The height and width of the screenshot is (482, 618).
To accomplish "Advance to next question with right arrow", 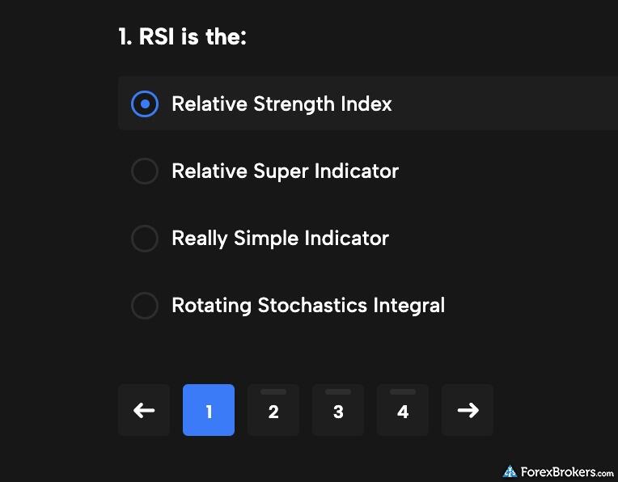I will [468, 410].
